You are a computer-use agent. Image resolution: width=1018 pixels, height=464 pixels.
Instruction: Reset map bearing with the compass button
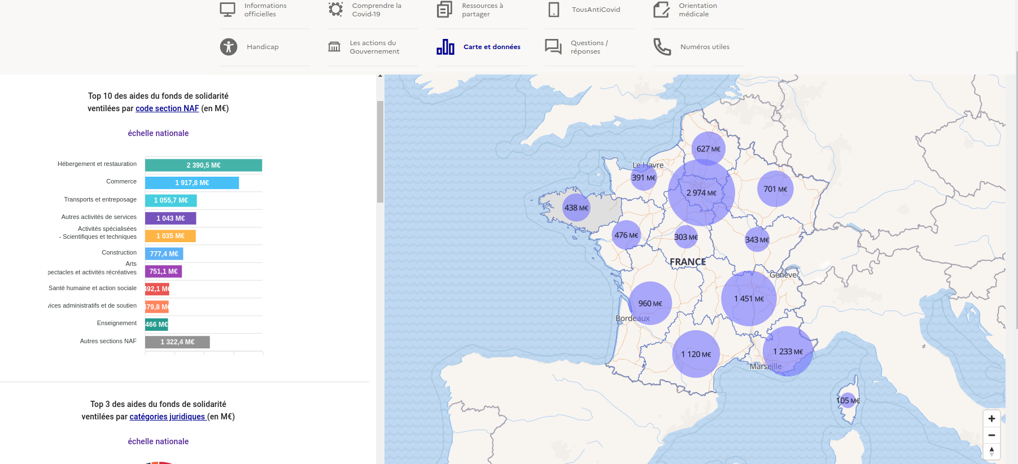(991, 452)
